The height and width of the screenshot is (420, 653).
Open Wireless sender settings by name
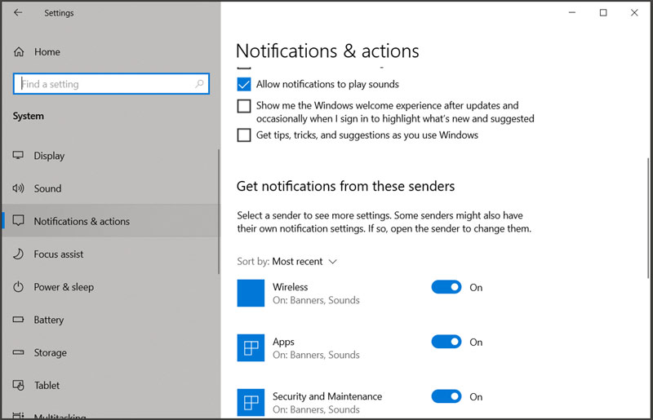pyautogui.click(x=291, y=287)
